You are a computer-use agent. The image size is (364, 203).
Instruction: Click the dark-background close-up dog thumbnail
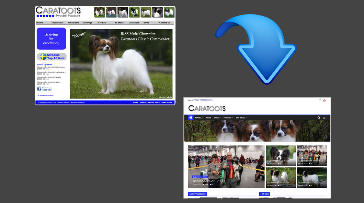click(x=157, y=12)
